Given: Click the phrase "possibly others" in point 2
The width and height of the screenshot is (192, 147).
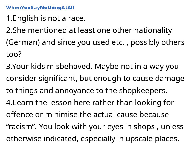Looking at the screenshot, I should pos(158,42).
